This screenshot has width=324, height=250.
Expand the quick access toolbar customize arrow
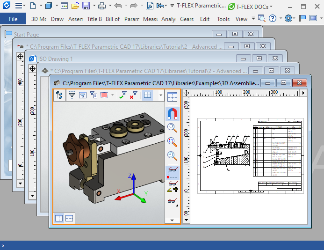pos(172,6)
